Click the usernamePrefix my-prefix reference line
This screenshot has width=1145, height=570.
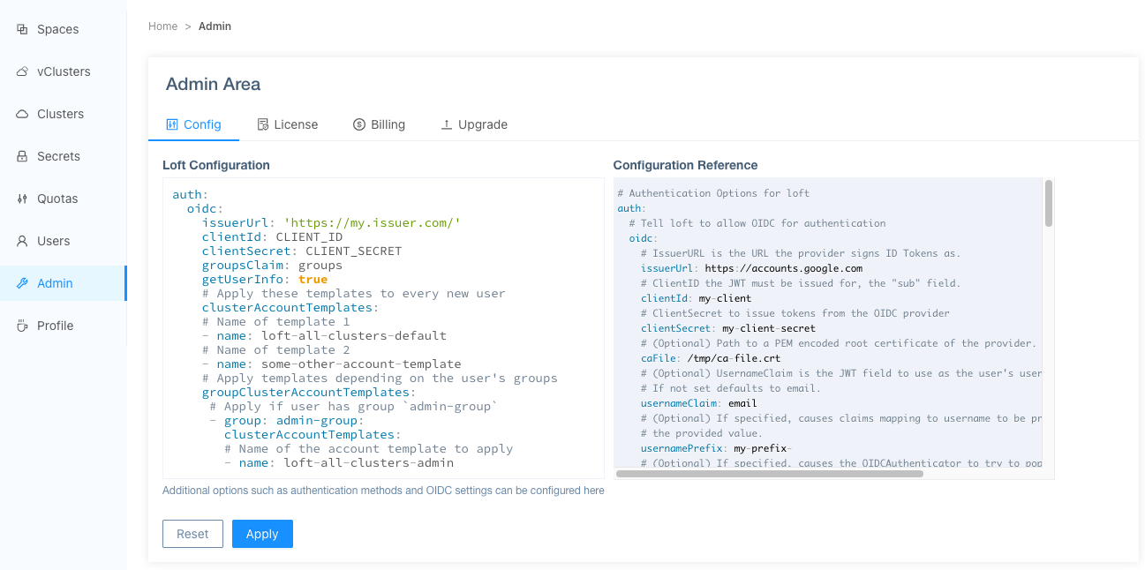click(716, 448)
